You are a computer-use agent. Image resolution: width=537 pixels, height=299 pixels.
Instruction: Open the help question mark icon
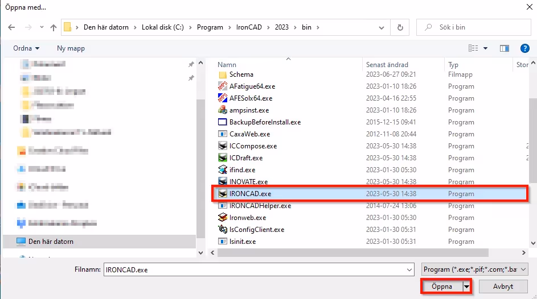tap(524, 48)
